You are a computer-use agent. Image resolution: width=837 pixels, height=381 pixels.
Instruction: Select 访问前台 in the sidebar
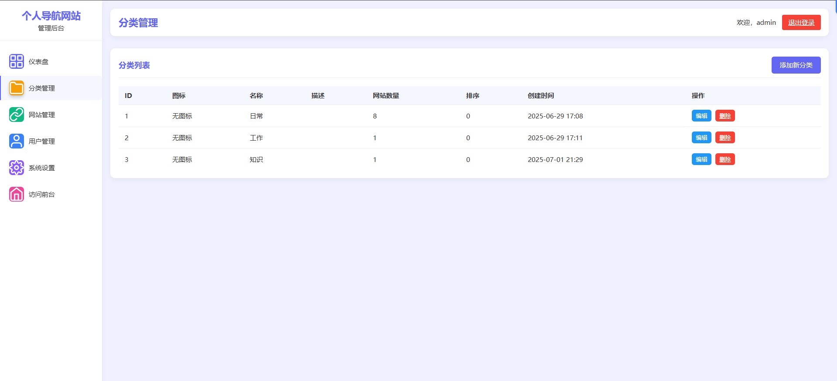pos(51,194)
